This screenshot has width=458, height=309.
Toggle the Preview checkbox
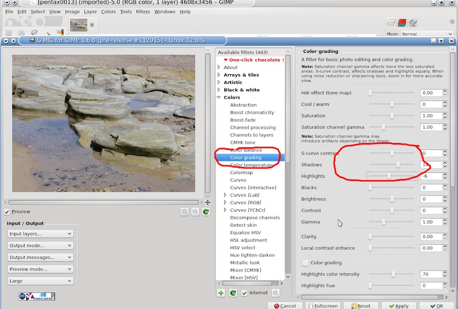7,212
